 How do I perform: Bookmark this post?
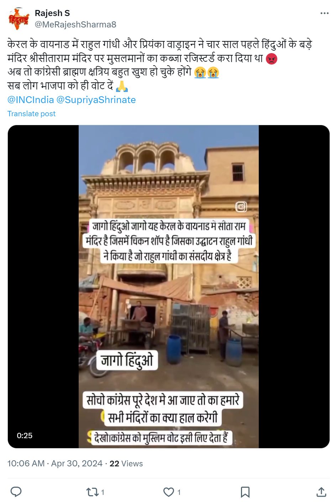coord(245,492)
